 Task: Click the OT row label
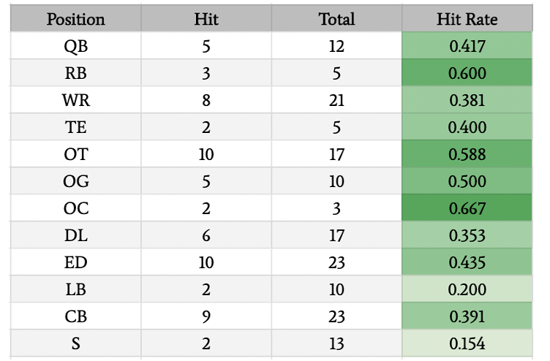pos(76,154)
